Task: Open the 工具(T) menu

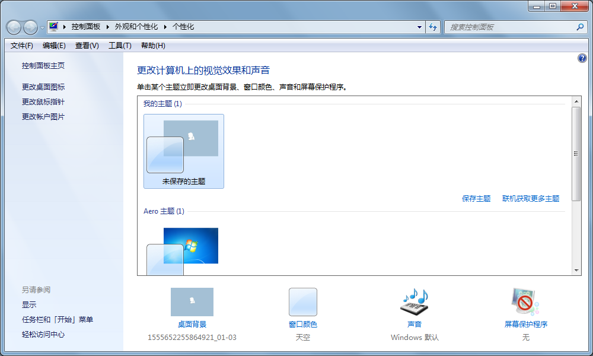Action: (119, 45)
